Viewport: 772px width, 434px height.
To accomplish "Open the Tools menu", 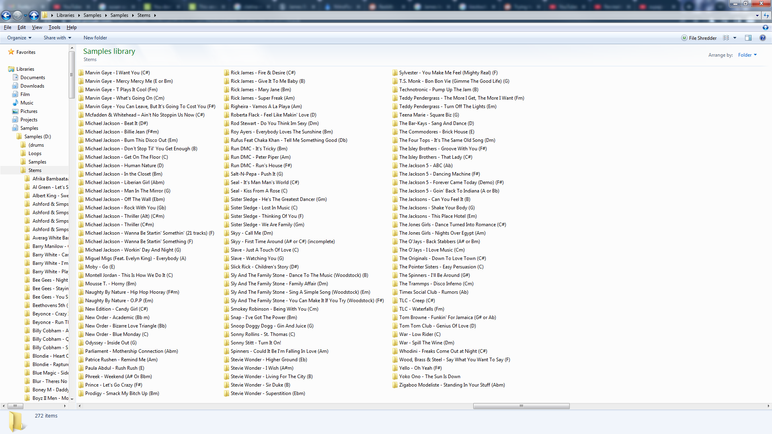I will pos(54,27).
